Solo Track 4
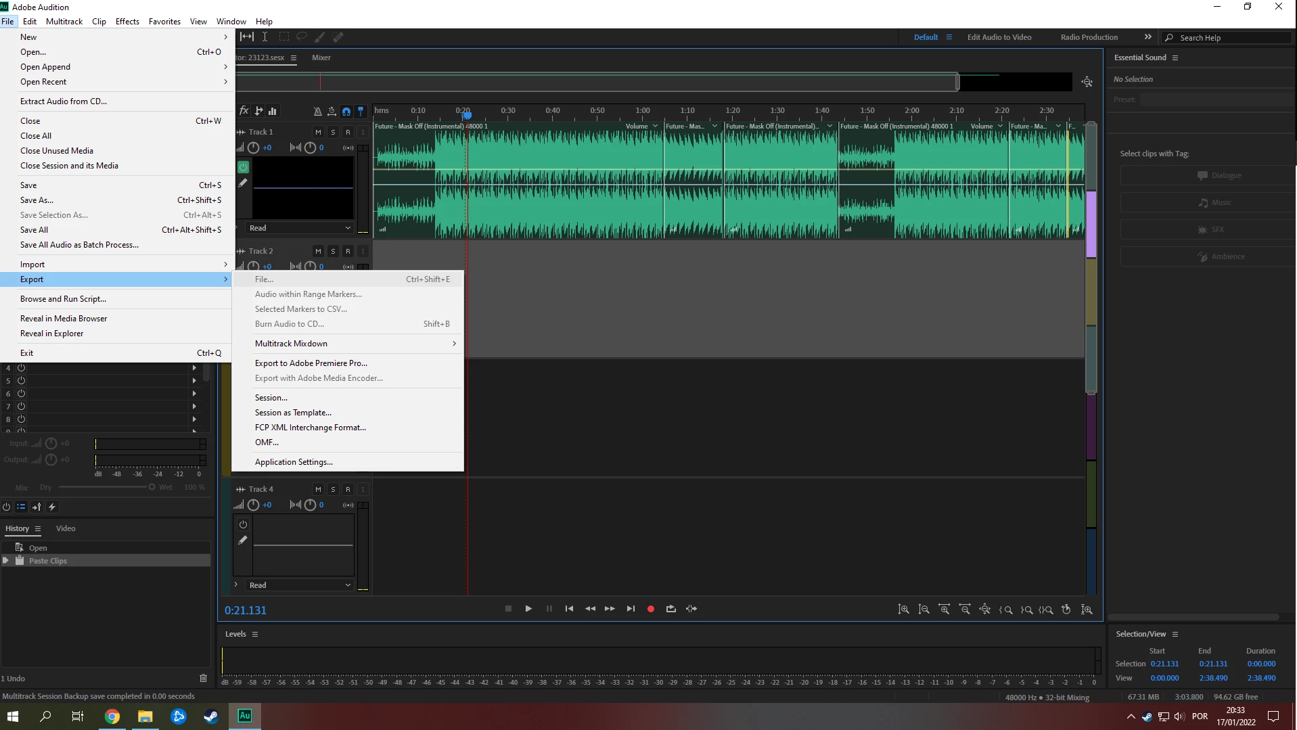Image resolution: width=1297 pixels, height=730 pixels. tap(333, 489)
